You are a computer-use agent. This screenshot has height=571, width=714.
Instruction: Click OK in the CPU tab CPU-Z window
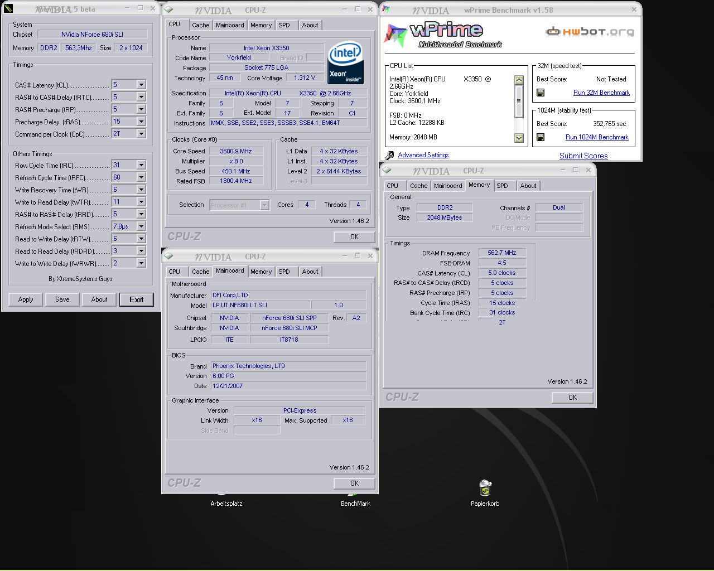coord(354,237)
